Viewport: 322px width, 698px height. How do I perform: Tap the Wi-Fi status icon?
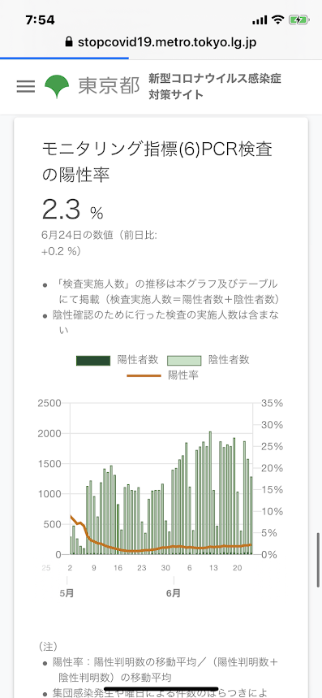278,20
